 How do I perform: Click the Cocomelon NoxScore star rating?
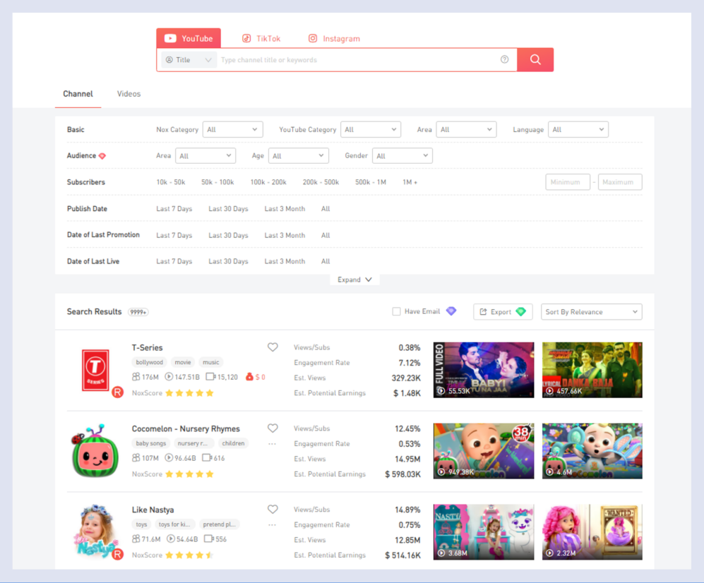[189, 474]
